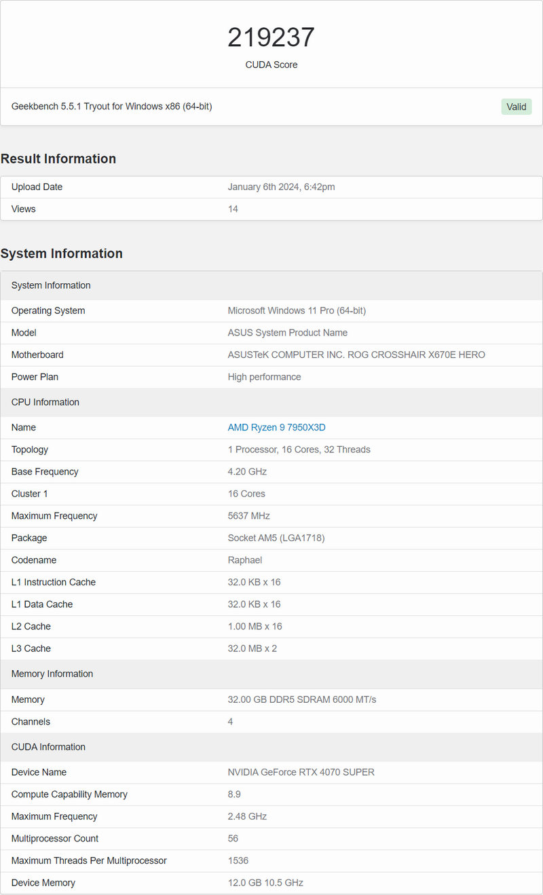Select the Geekbench 5.5.1 Tryout version text

(111, 107)
